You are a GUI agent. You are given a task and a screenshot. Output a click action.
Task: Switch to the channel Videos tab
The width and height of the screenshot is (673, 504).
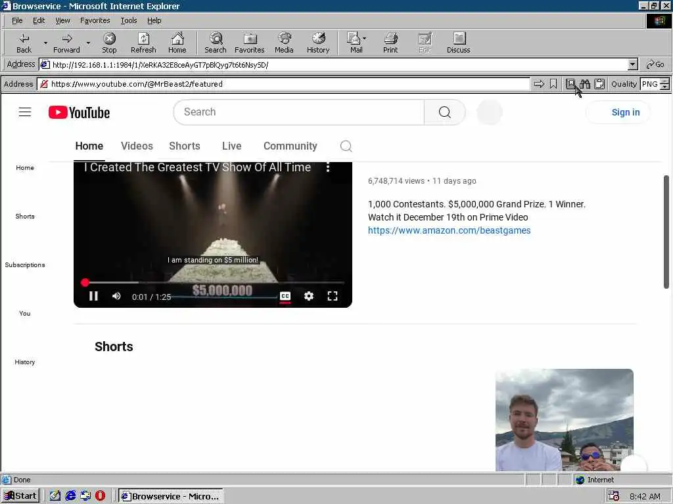137,146
